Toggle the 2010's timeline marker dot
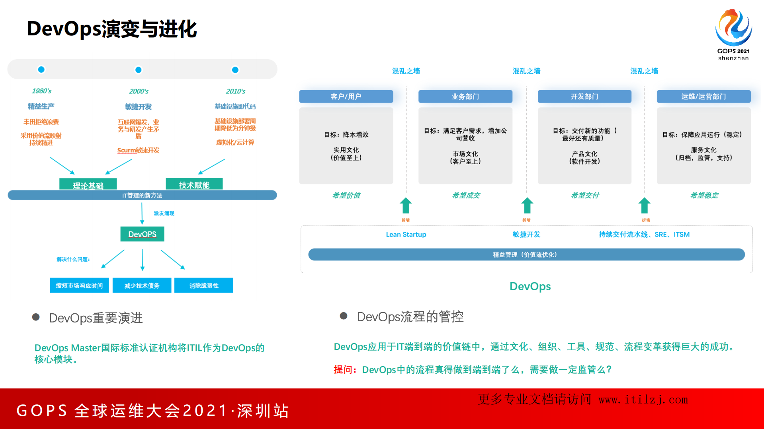This screenshot has width=764, height=429. (x=235, y=69)
